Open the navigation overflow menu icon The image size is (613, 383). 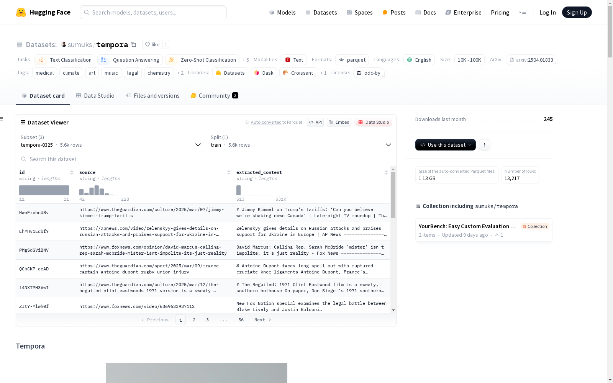pos(523,12)
